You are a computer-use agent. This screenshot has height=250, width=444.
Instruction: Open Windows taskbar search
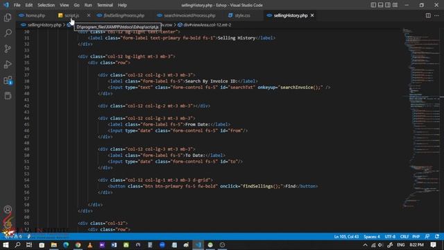click(x=17, y=245)
